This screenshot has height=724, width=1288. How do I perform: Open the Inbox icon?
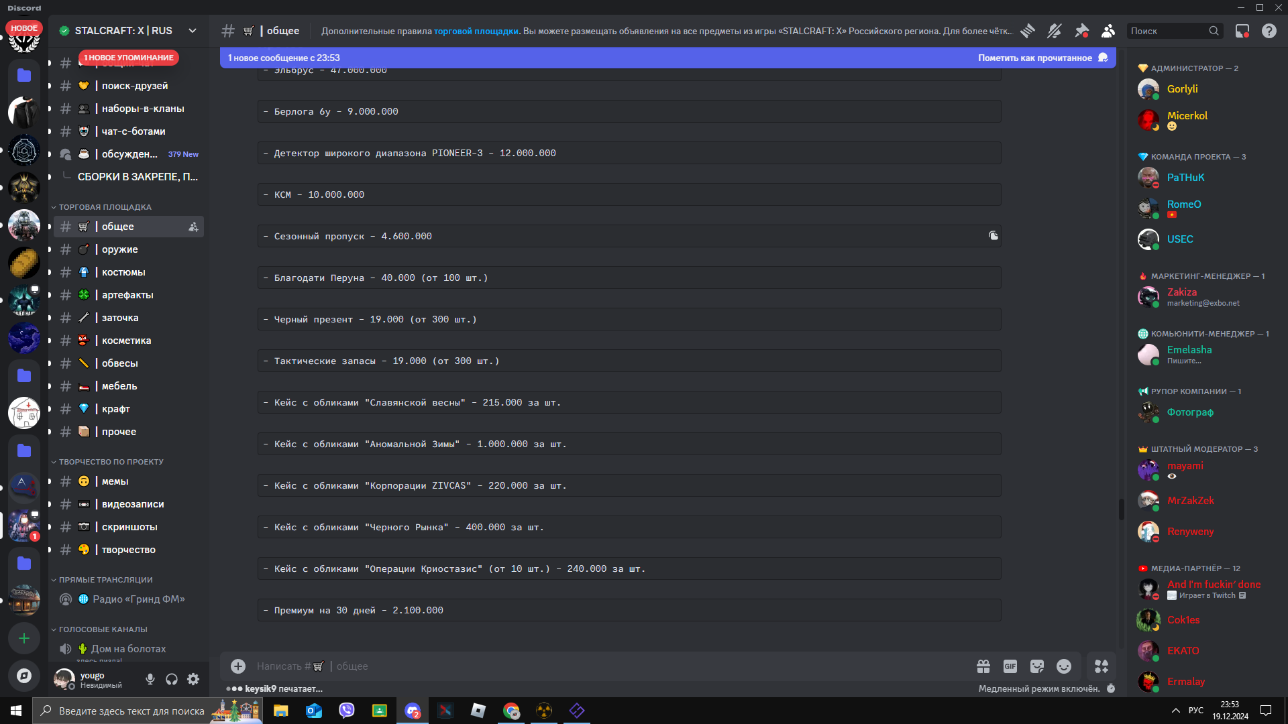[x=1242, y=31]
